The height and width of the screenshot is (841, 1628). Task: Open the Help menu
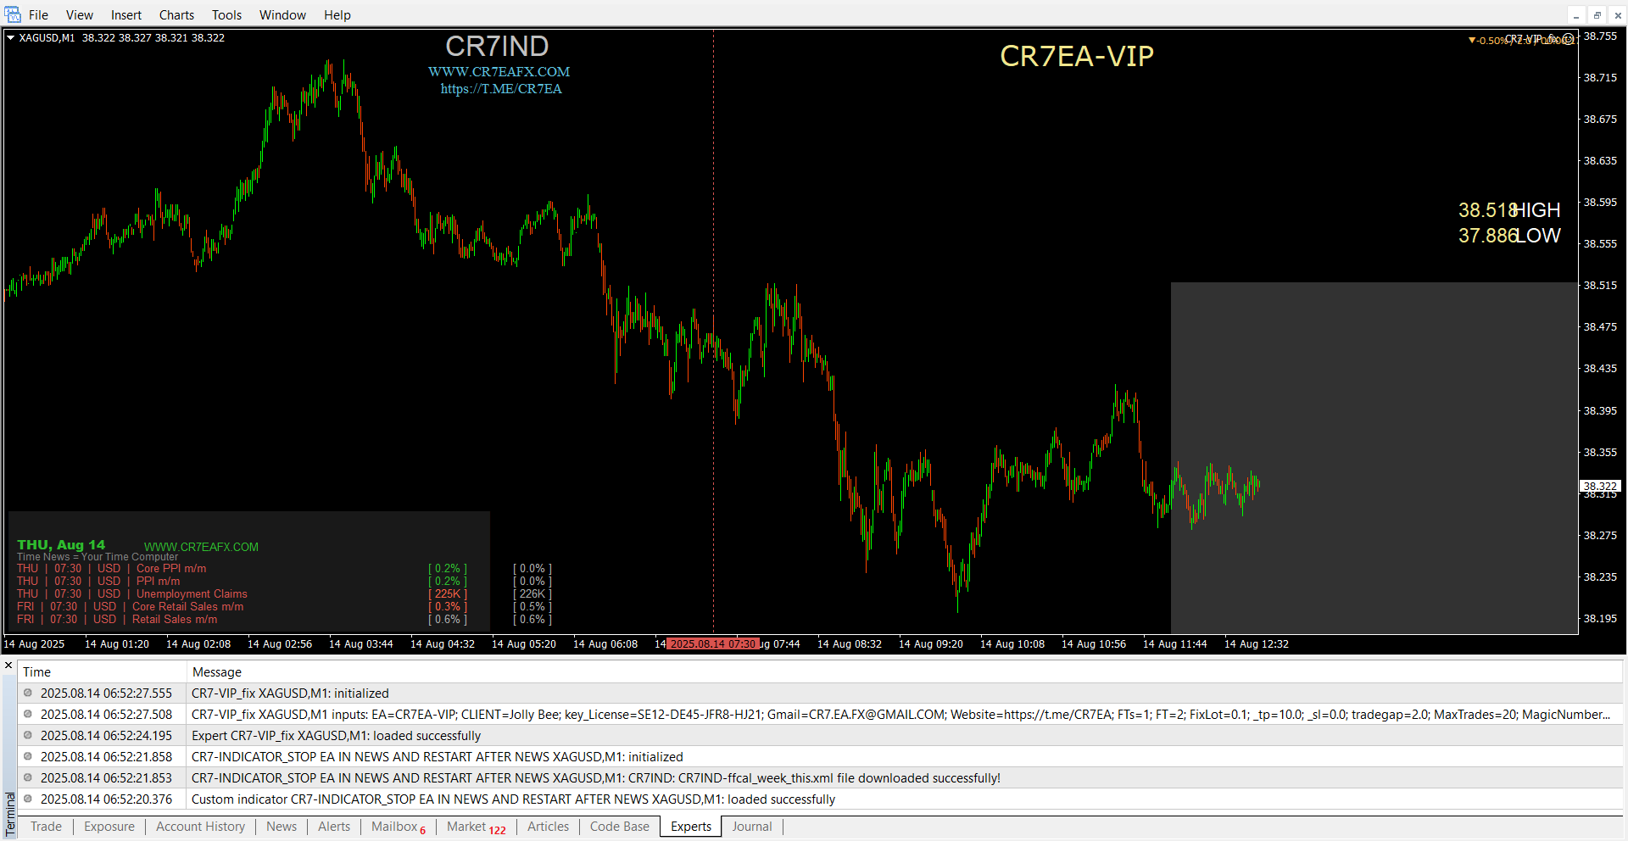(x=337, y=15)
